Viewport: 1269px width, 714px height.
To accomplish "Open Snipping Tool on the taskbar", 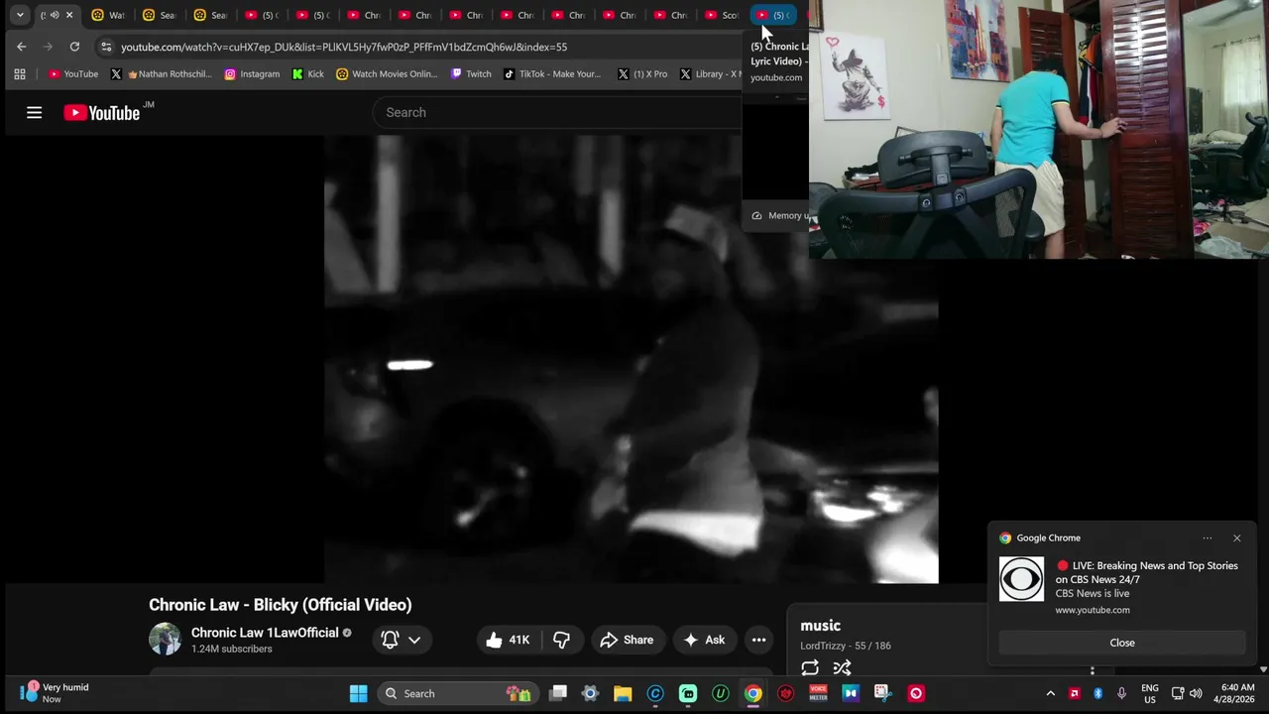I will (882, 693).
